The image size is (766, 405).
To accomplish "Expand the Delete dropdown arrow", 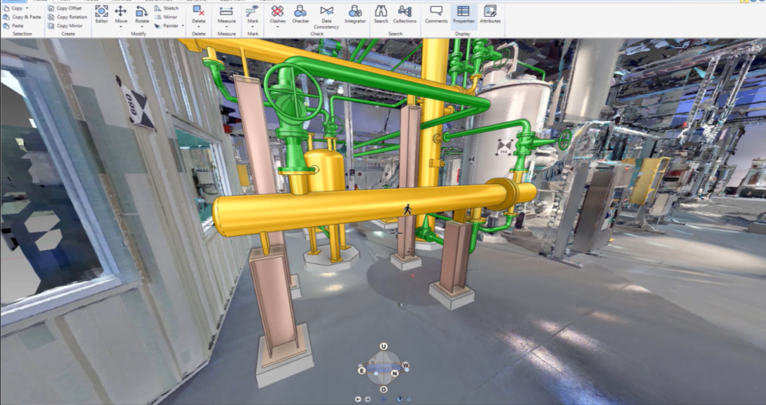I will (x=198, y=27).
